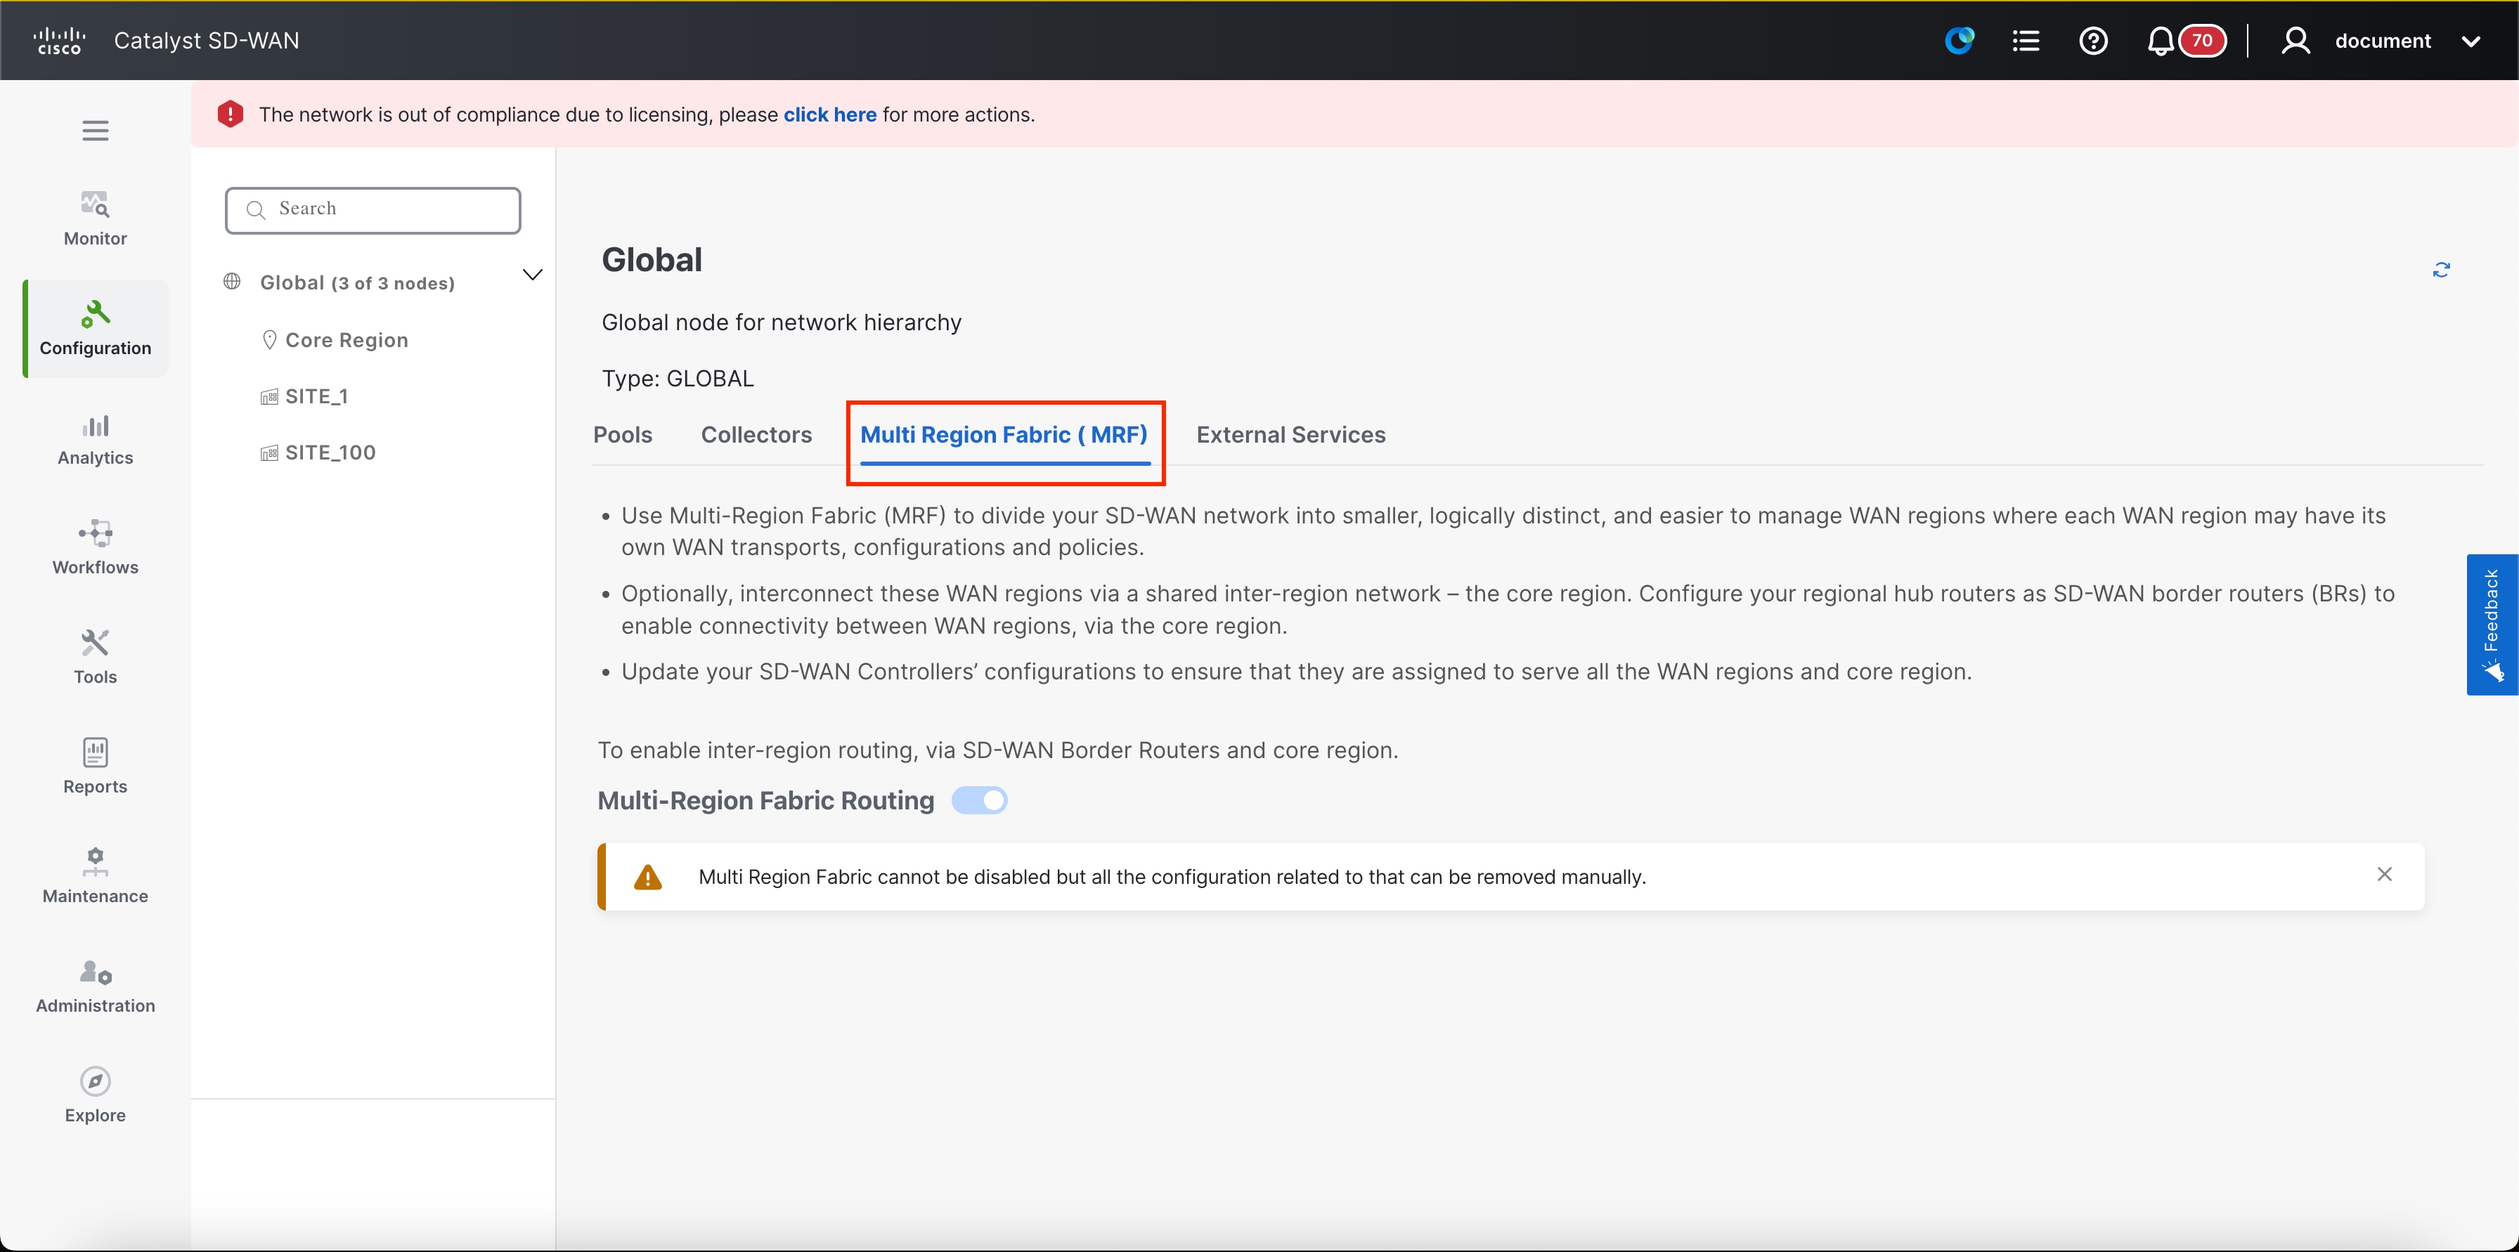The height and width of the screenshot is (1252, 2519).
Task: Open the Tools section
Action: (x=95, y=658)
